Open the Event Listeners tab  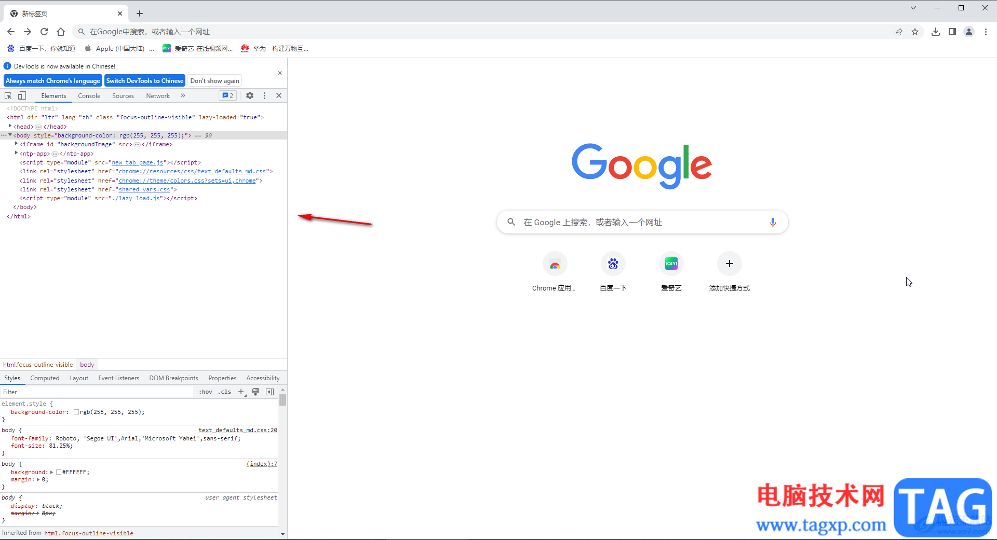[x=118, y=378]
